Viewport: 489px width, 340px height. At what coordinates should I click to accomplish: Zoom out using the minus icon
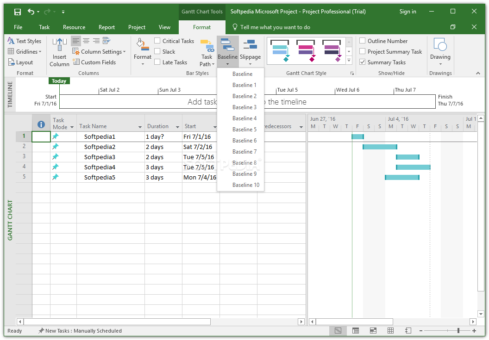421,331
